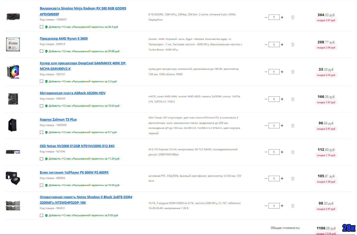Increase ASRock A520M-HDV quantity
The image size is (357, 235).
tap(282, 99)
